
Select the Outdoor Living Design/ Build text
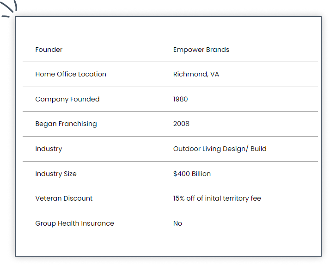220,149
